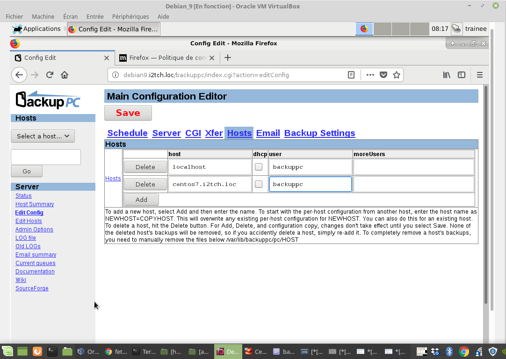
Task: Go back with the browser back arrow
Action: click(x=19, y=75)
